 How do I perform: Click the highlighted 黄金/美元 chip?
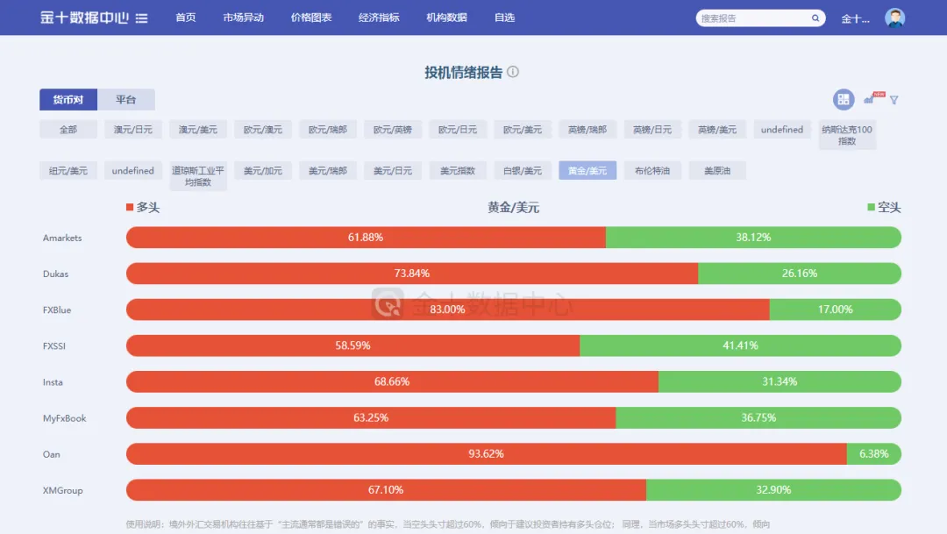click(587, 170)
